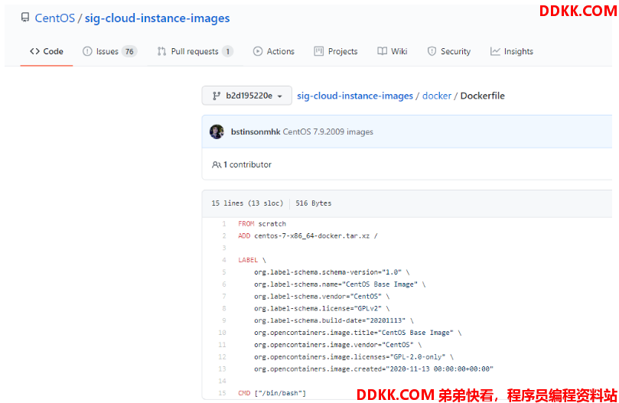Click the image.created code line
Screen dimensions: 619x403
(374, 369)
